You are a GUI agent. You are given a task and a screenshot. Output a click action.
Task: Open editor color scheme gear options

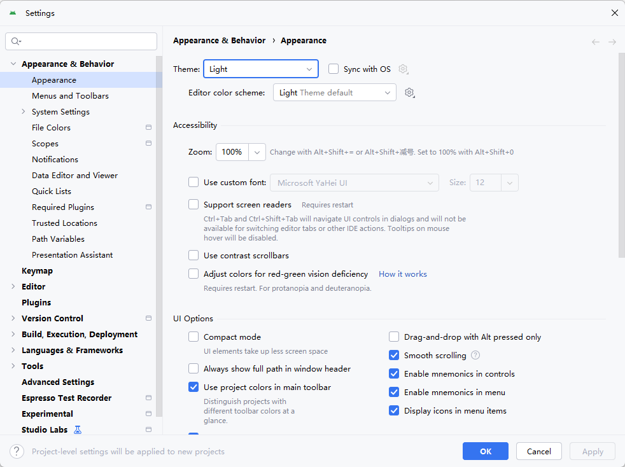[409, 93]
